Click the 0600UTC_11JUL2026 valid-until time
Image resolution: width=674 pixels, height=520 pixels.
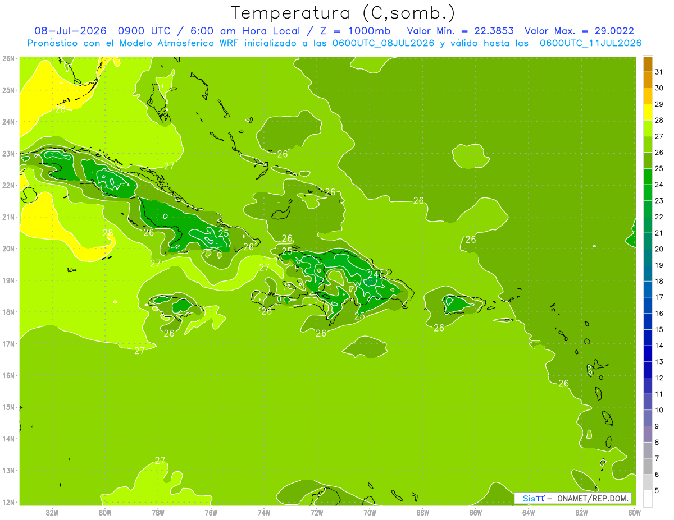click(590, 43)
